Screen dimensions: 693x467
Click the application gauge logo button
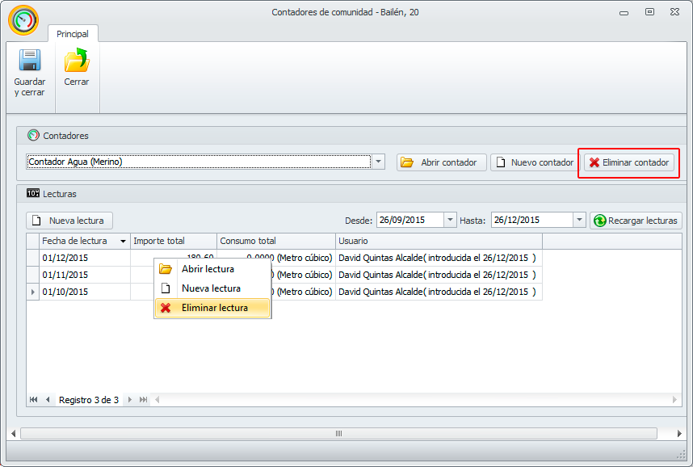coord(23,21)
